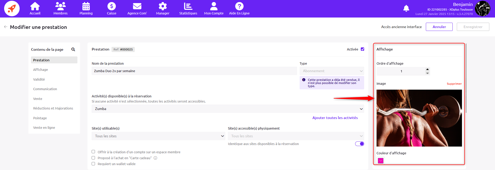The width and height of the screenshot is (495, 170).
Task: Search the page content with magnifier icon
Action: [x=73, y=49]
